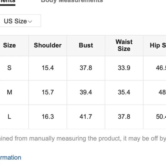Click the 16.3 shoulder value for L
The width and height of the screenshot is (166, 166).
pyautogui.click(x=48, y=116)
